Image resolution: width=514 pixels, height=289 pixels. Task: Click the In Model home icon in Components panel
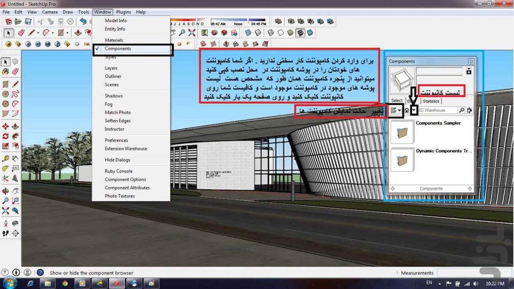(x=407, y=110)
